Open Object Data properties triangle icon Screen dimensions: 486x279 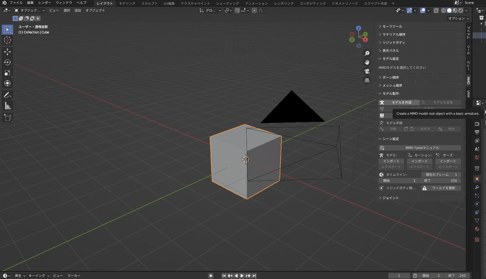coord(477,221)
